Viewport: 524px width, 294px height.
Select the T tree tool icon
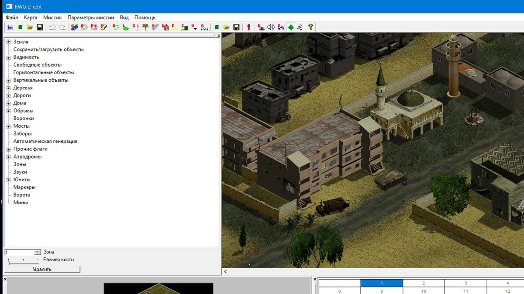pyautogui.click(x=145, y=27)
